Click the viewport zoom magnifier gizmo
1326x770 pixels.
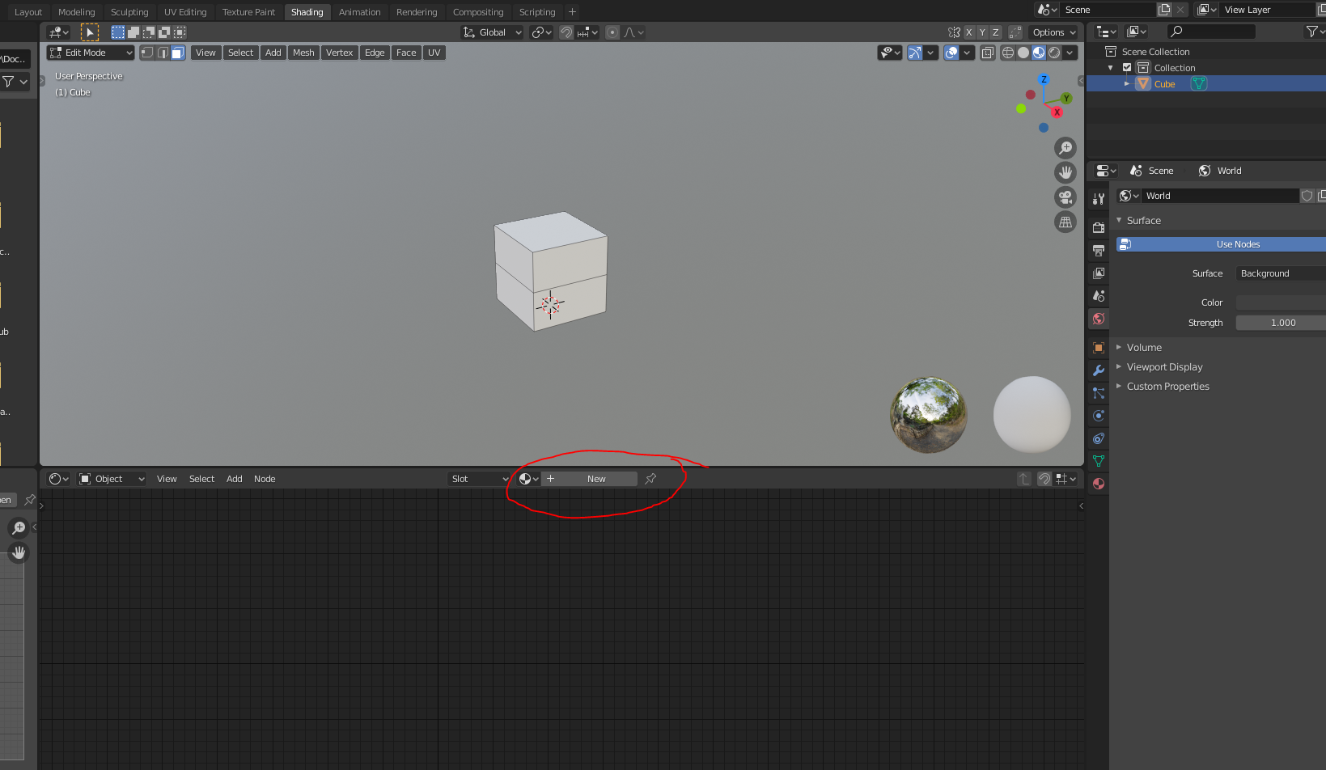coord(1065,148)
